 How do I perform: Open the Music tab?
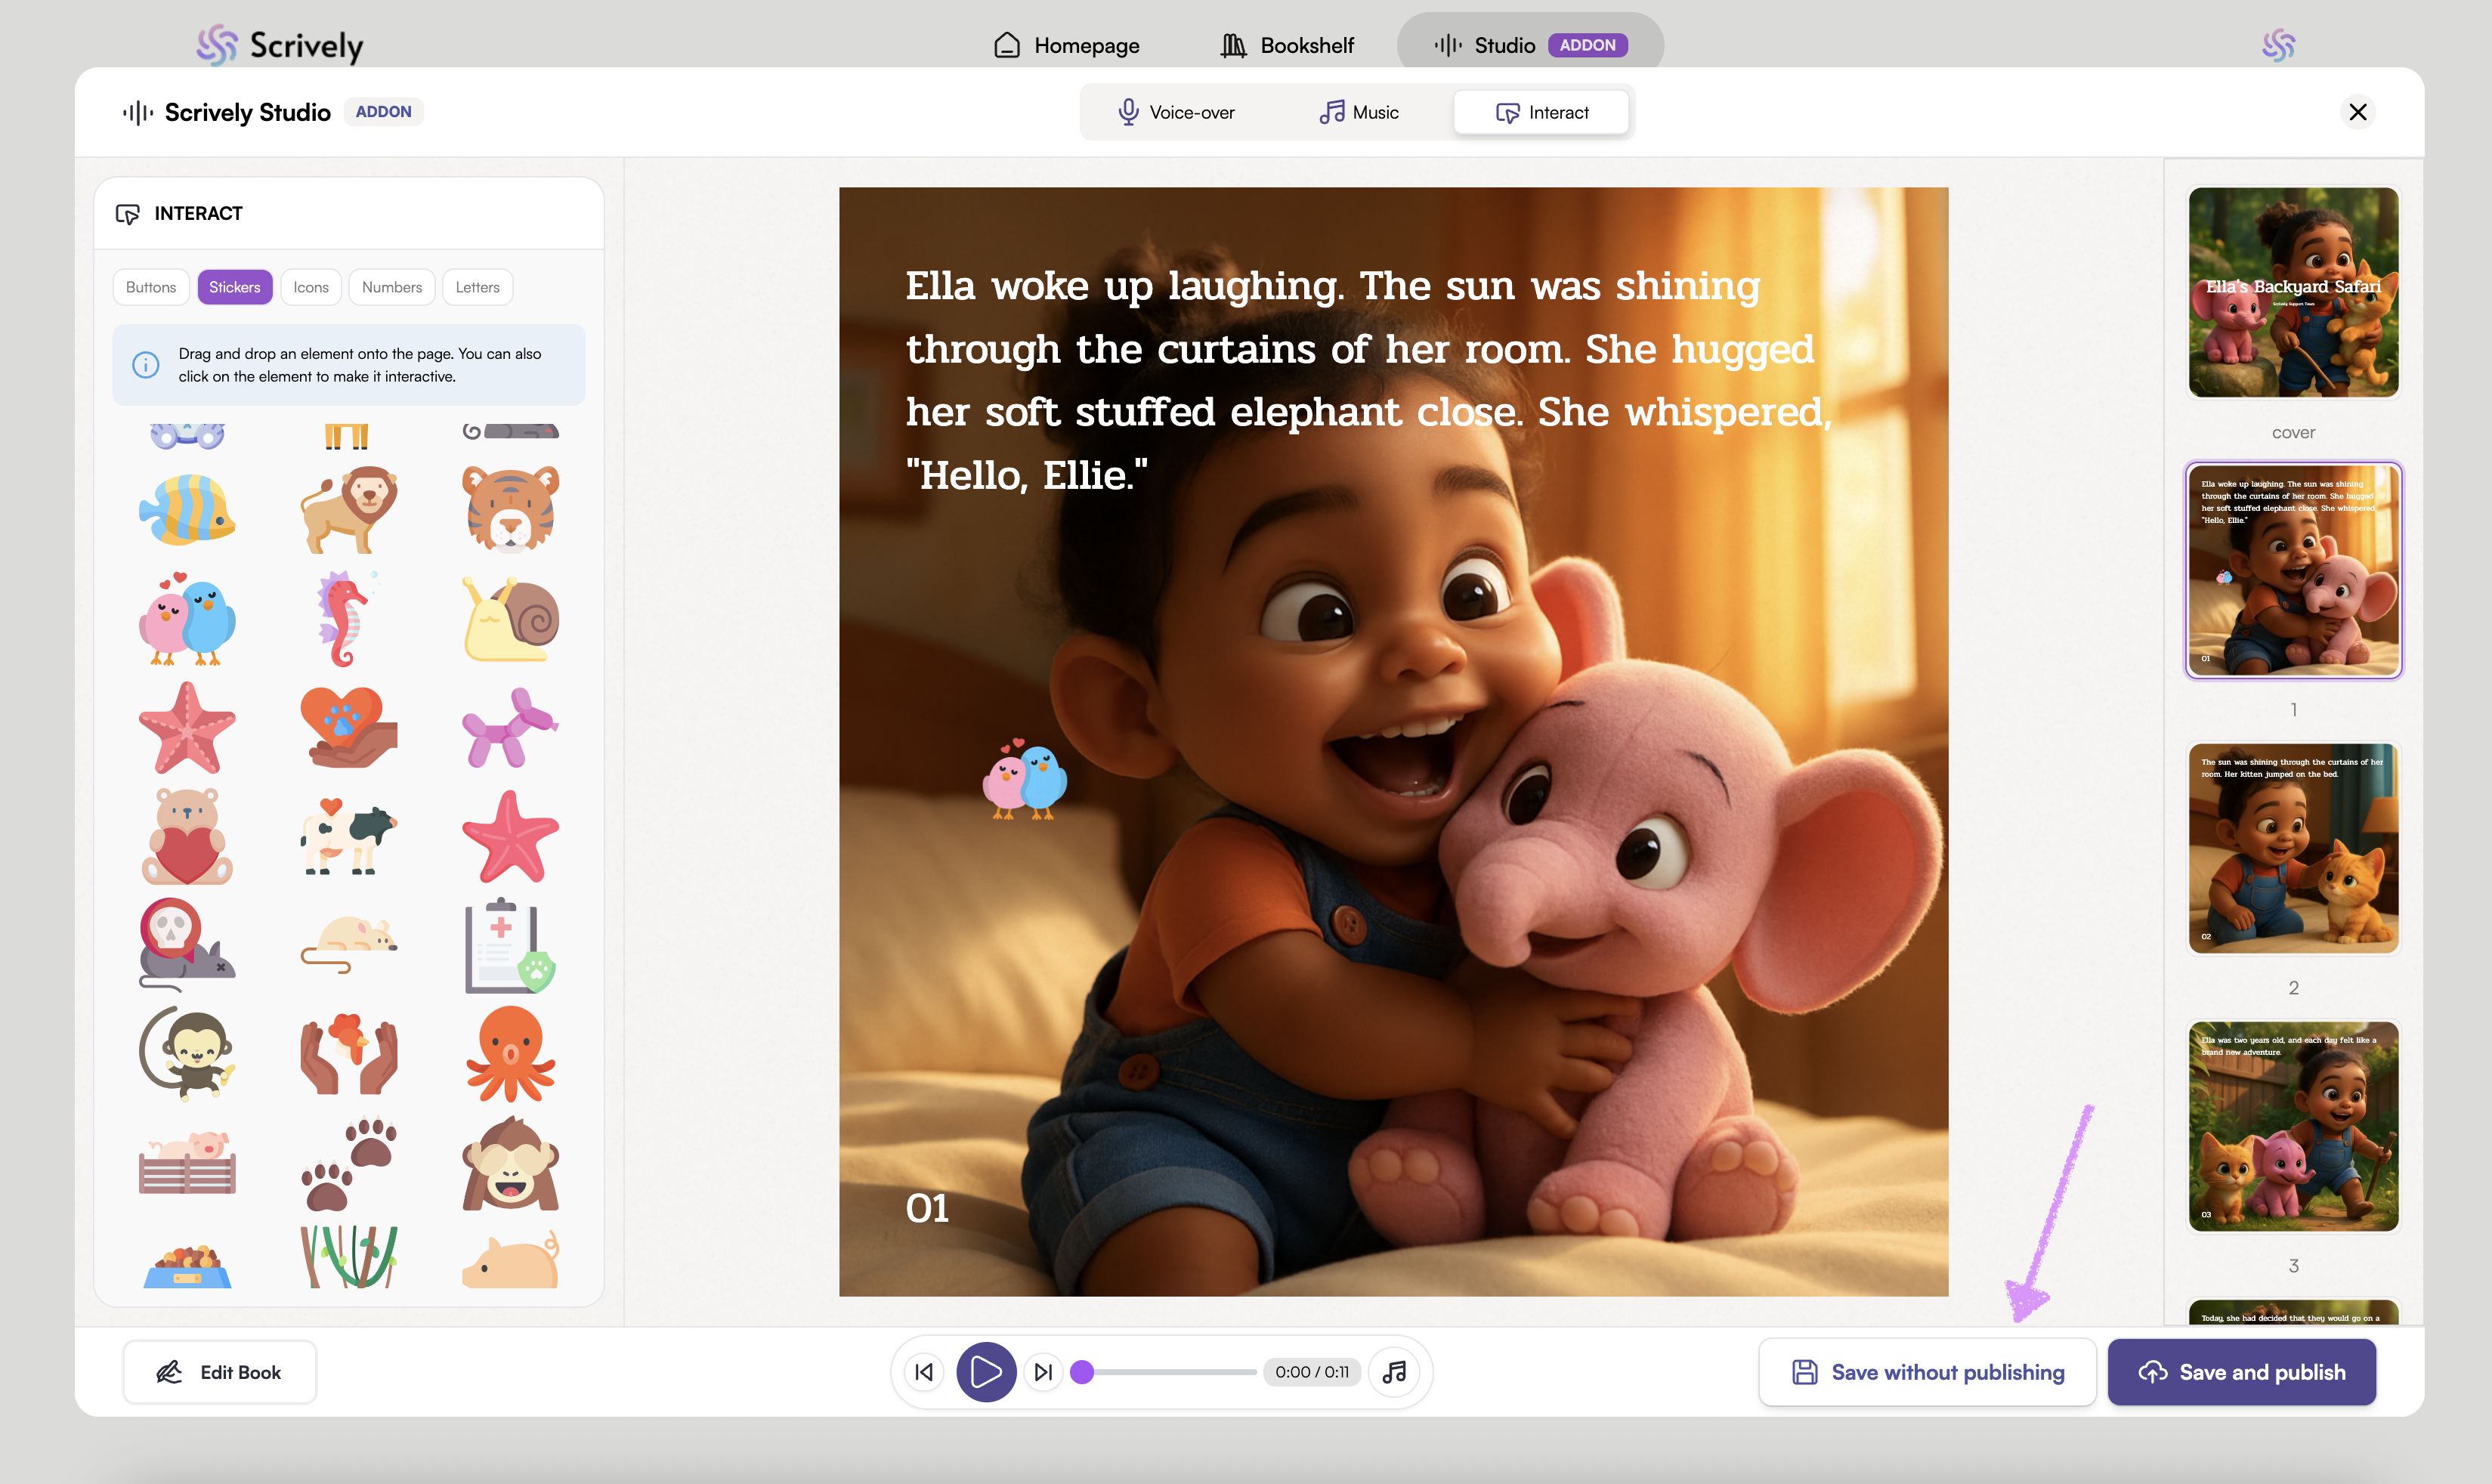click(x=1359, y=112)
